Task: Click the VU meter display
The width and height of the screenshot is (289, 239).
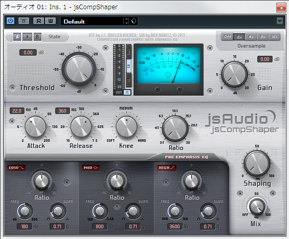Action: coord(168,65)
